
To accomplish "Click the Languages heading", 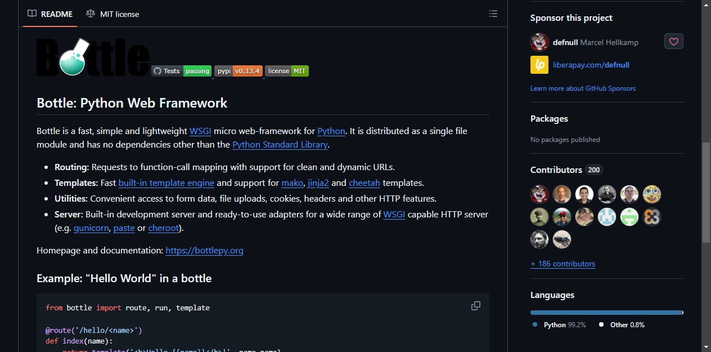I will point(552,295).
